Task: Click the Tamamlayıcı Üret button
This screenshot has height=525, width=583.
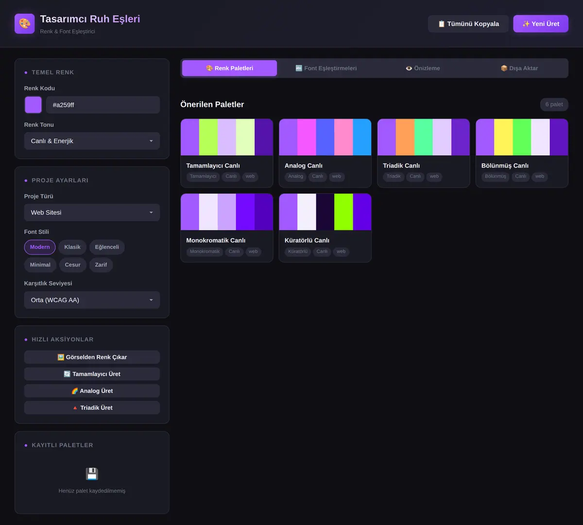Action: point(92,374)
